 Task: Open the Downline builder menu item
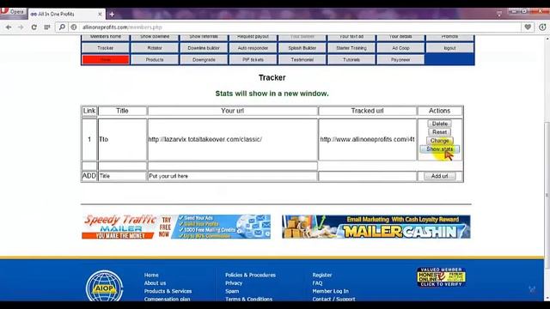point(204,48)
